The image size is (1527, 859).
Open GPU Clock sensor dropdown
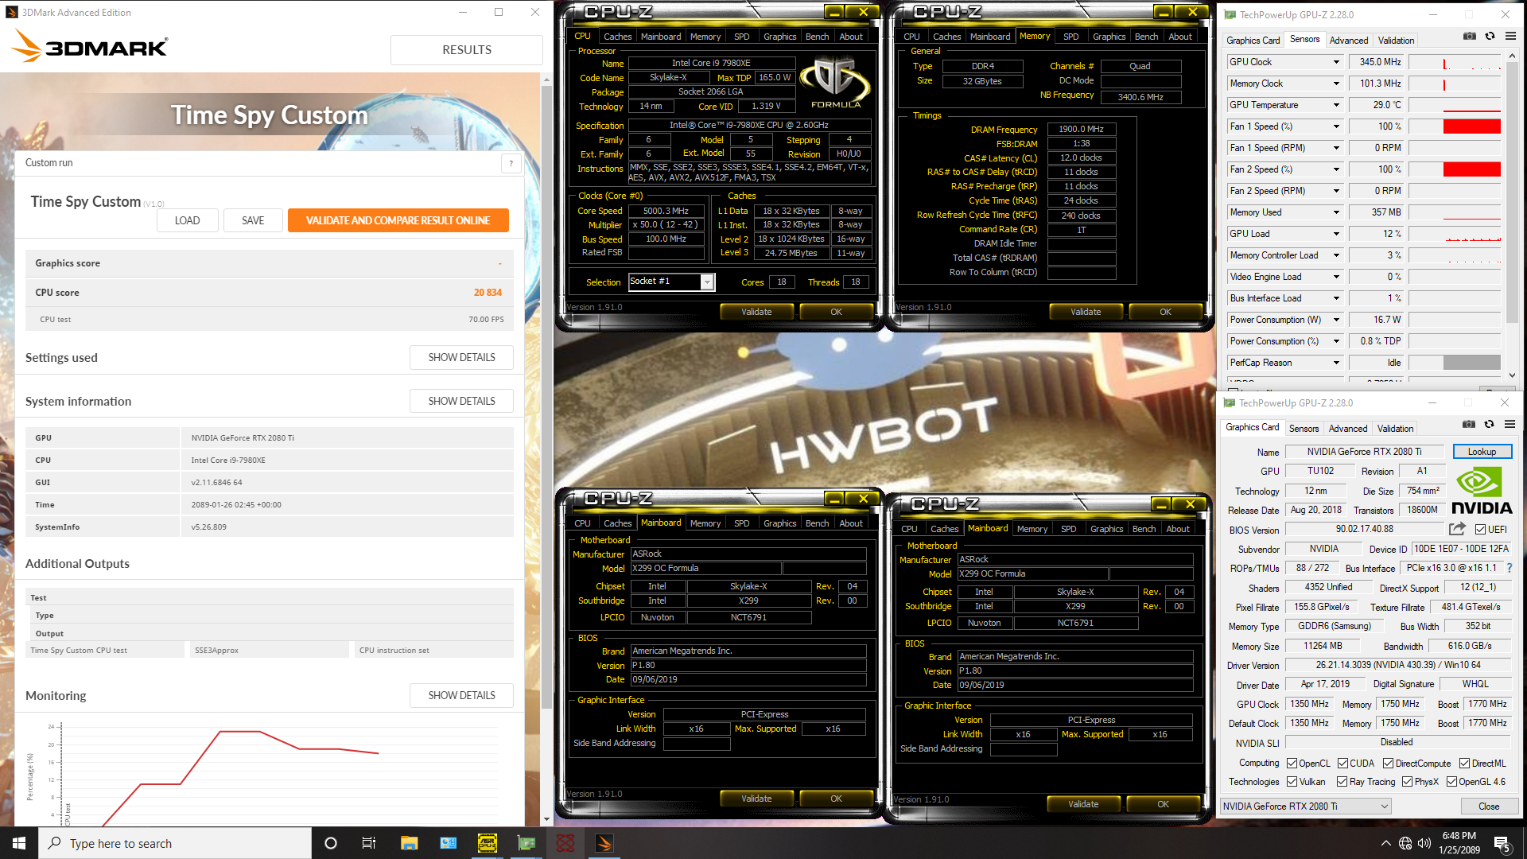[x=1336, y=62]
